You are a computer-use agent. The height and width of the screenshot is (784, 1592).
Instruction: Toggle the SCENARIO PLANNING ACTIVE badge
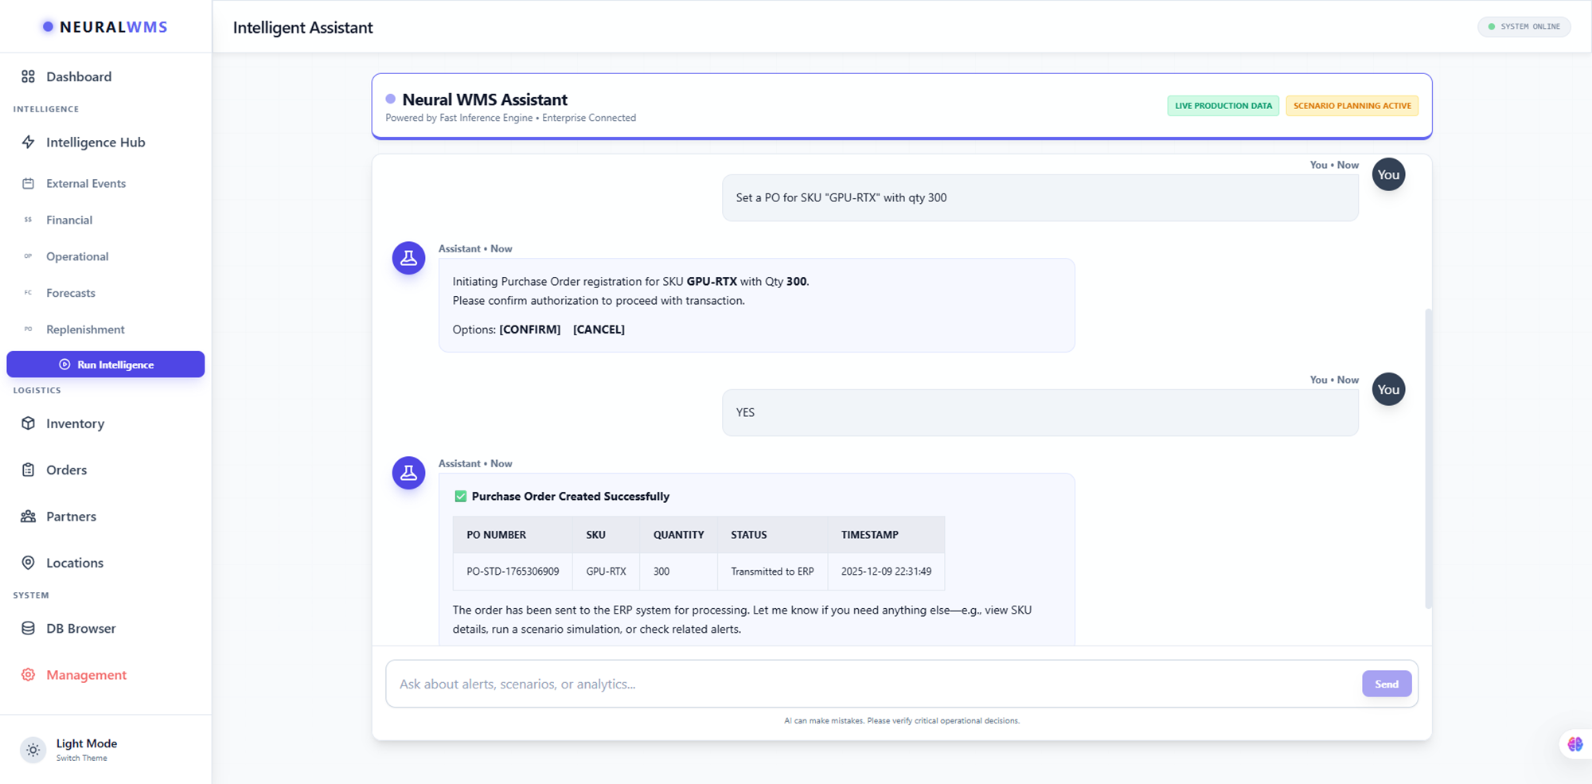[x=1352, y=105]
